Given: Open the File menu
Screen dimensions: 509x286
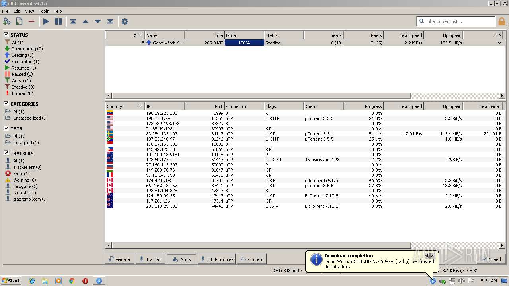Looking at the screenshot, I should coord(5,11).
